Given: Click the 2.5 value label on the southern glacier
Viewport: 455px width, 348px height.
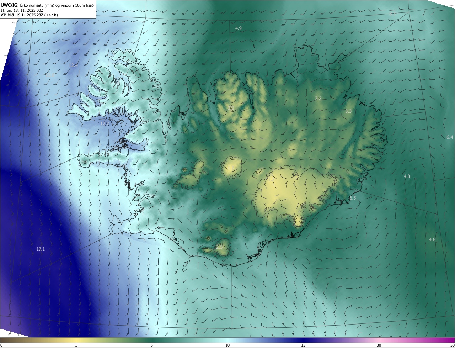Looking at the screenshot, I should pyautogui.click(x=219, y=247).
